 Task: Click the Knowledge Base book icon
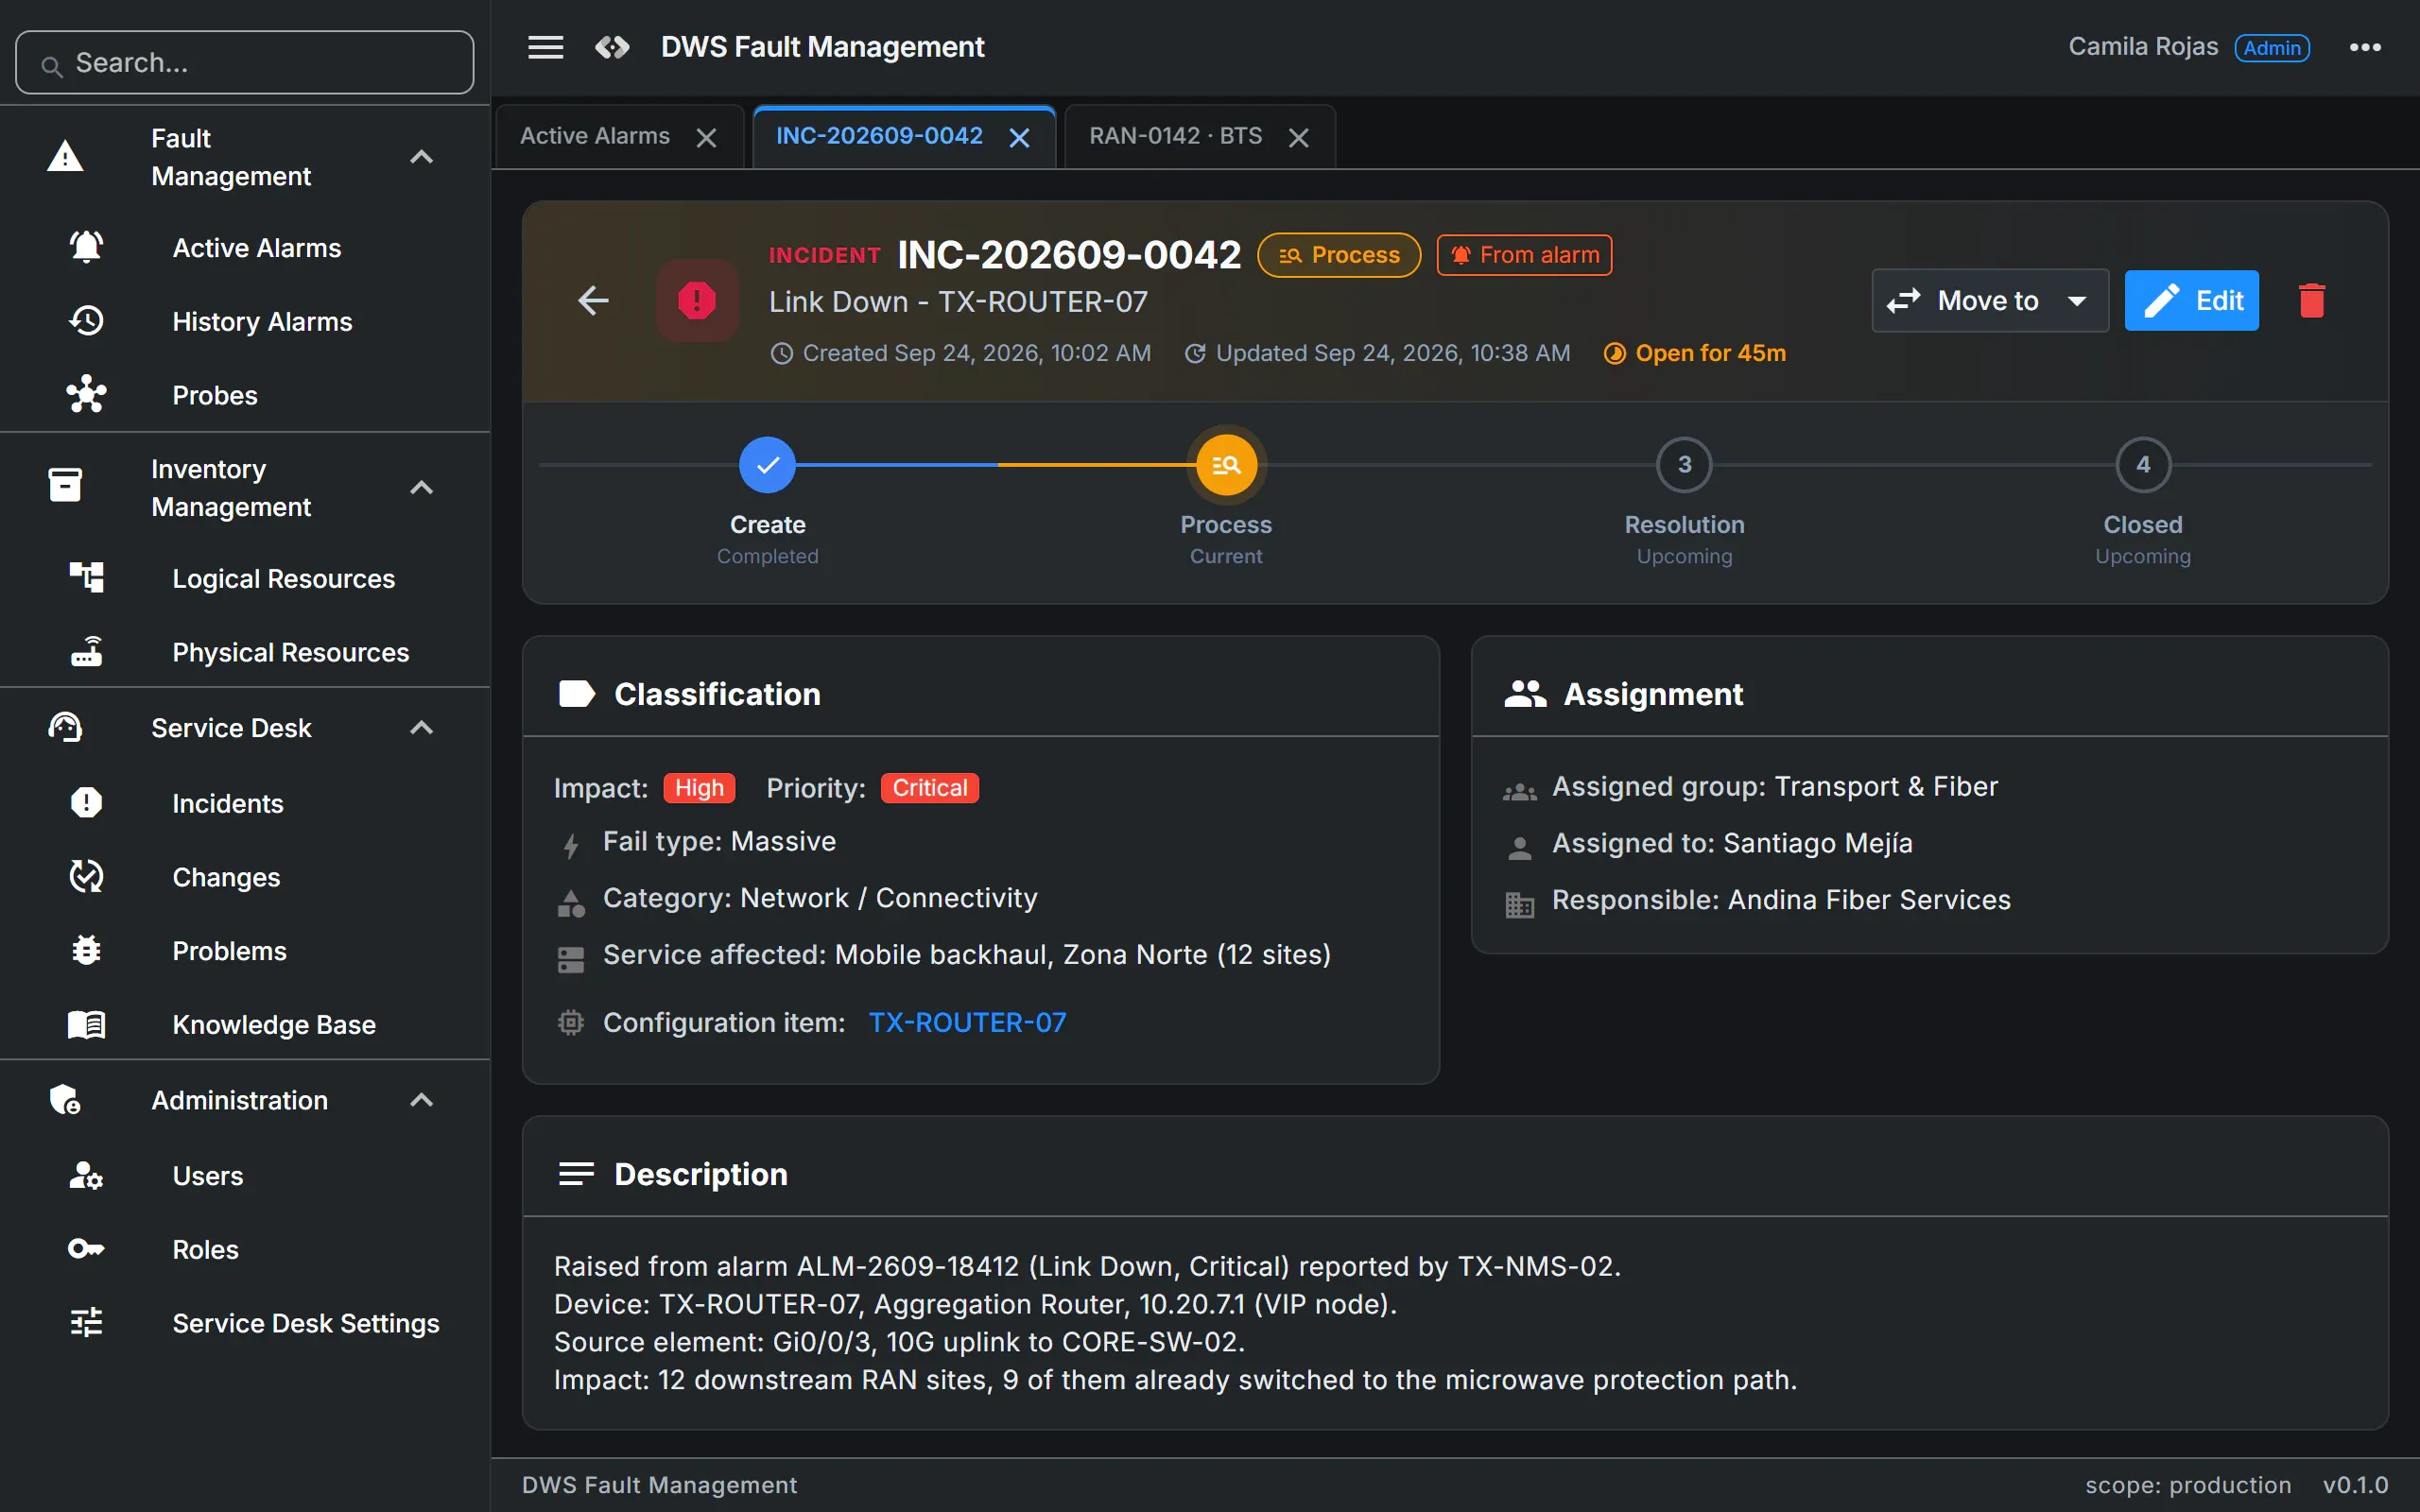[86, 1024]
